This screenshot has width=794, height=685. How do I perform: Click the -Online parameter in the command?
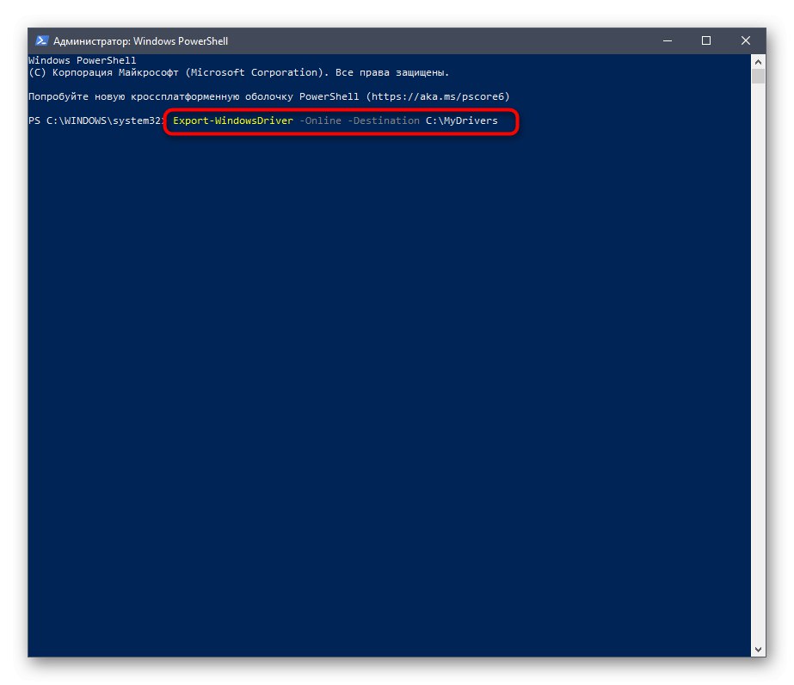coord(319,120)
